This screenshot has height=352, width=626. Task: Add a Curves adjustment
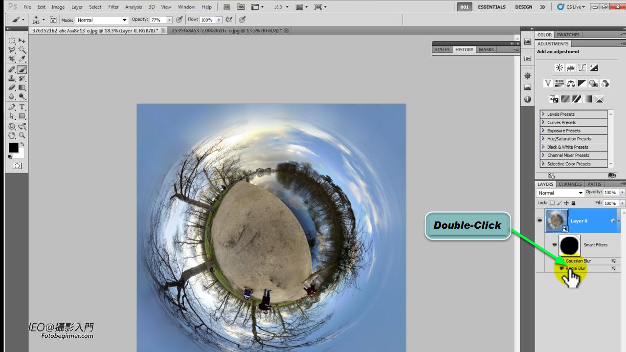pos(582,68)
